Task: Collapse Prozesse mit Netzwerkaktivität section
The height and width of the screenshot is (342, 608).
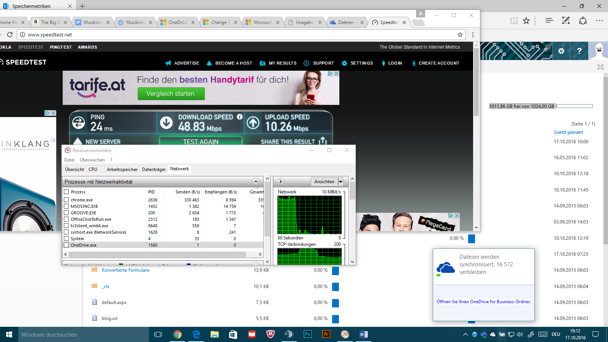Action: pos(256,182)
